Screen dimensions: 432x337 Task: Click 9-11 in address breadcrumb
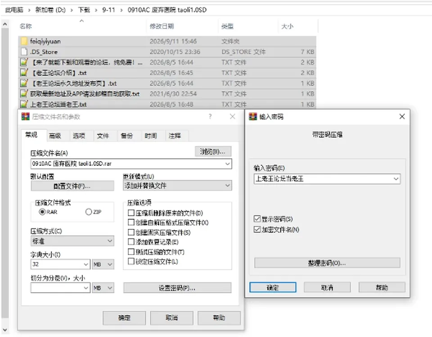coord(108,10)
